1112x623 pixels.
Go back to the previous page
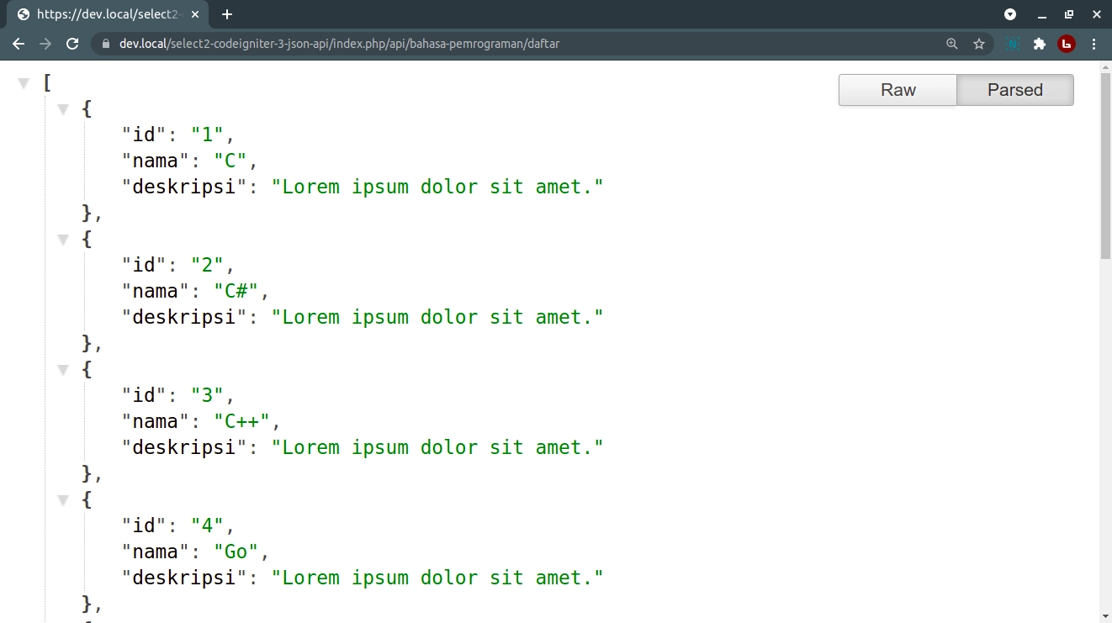click(19, 44)
